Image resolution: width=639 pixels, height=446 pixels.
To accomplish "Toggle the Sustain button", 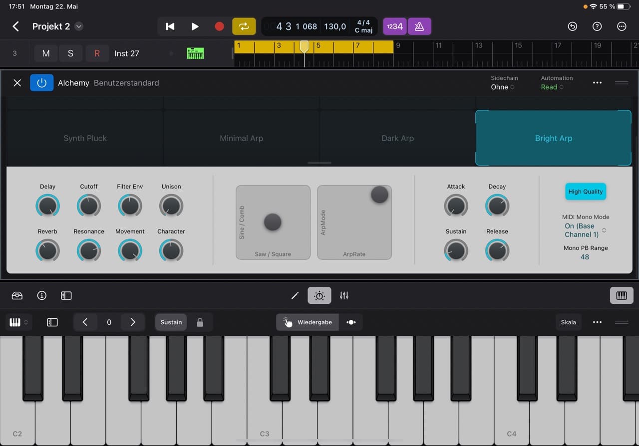I will (171, 322).
